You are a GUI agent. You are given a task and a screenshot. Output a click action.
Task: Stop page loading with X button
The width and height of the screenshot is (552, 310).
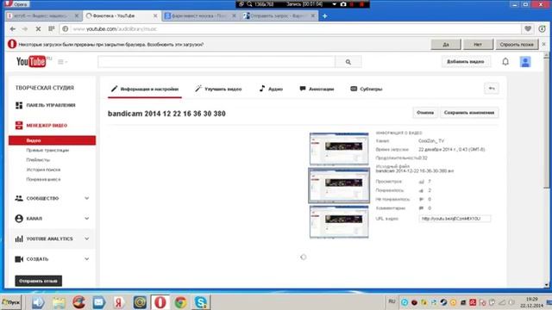pos(38,28)
